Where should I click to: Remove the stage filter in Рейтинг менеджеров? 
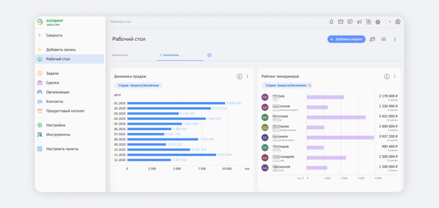pos(310,85)
